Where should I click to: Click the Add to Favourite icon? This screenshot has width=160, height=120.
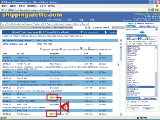81,32
